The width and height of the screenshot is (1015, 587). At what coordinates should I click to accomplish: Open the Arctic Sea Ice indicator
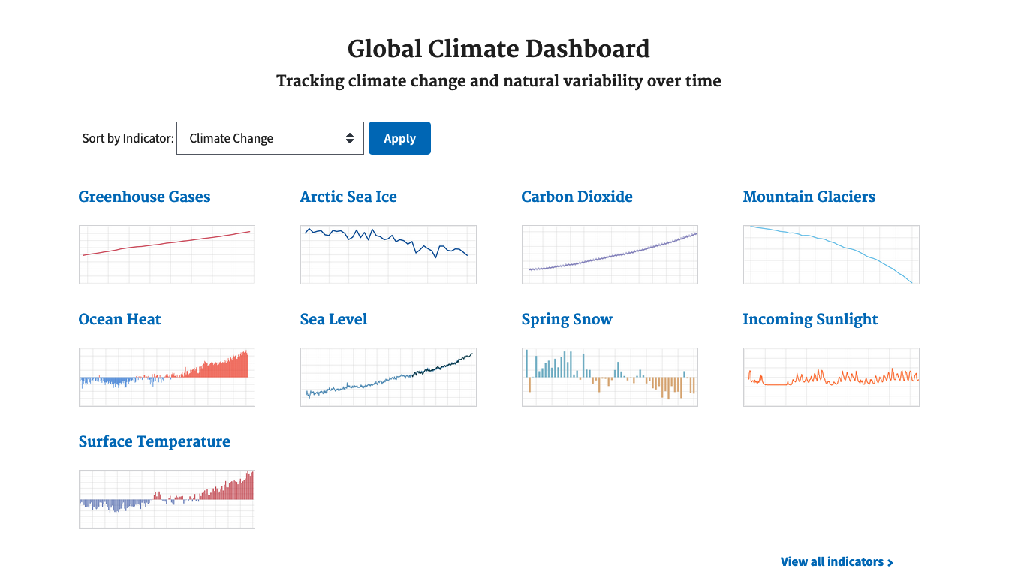348,197
